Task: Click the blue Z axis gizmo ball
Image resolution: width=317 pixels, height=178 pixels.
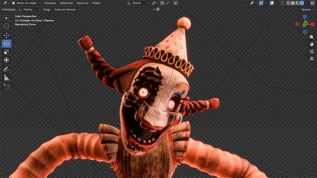Action: pyautogui.click(x=305, y=17)
